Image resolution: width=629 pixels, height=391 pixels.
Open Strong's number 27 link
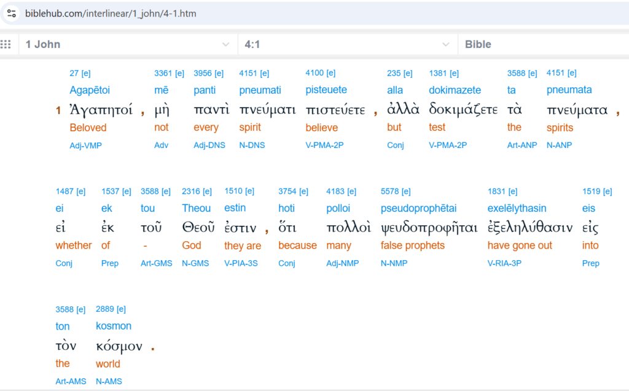pos(74,73)
